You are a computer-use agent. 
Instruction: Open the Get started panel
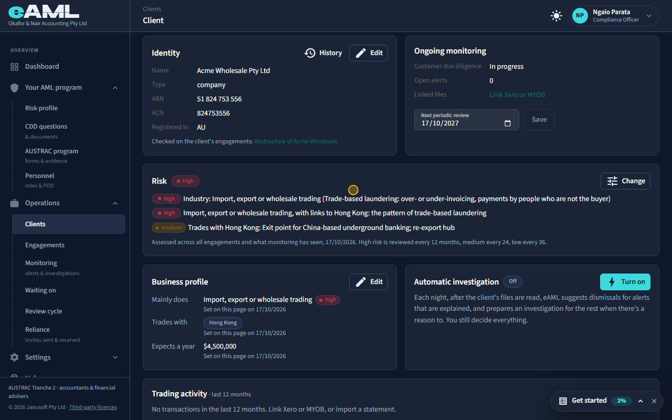pyautogui.click(x=589, y=401)
